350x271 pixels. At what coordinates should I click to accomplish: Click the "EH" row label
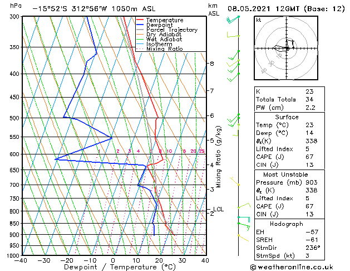pyautogui.click(x=260, y=232)
